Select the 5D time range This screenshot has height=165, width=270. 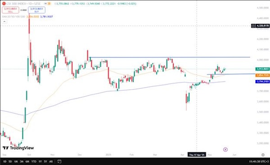[10, 161]
